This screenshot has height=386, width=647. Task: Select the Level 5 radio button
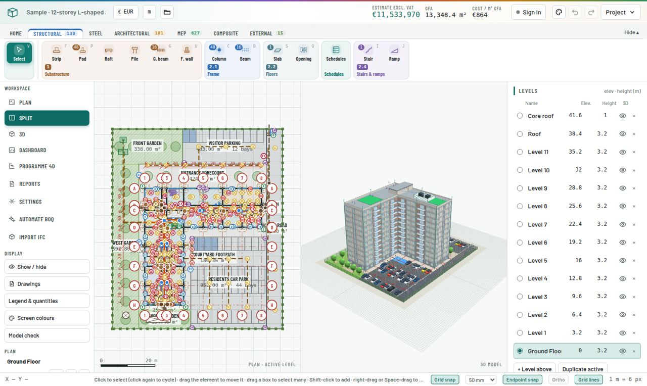(x=520, y=261)
